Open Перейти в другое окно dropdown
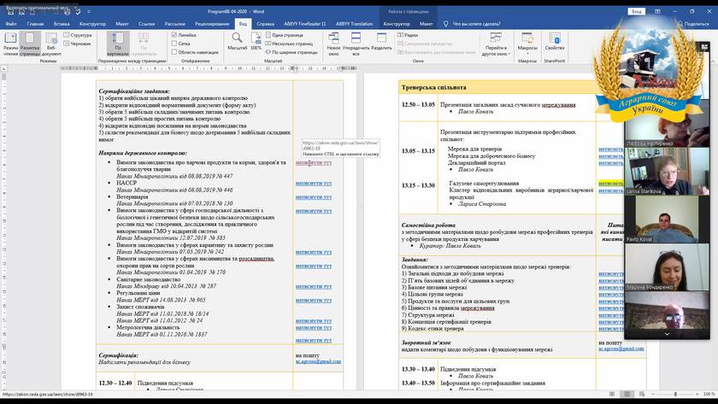Screen dimensions: 718x404 496,44
